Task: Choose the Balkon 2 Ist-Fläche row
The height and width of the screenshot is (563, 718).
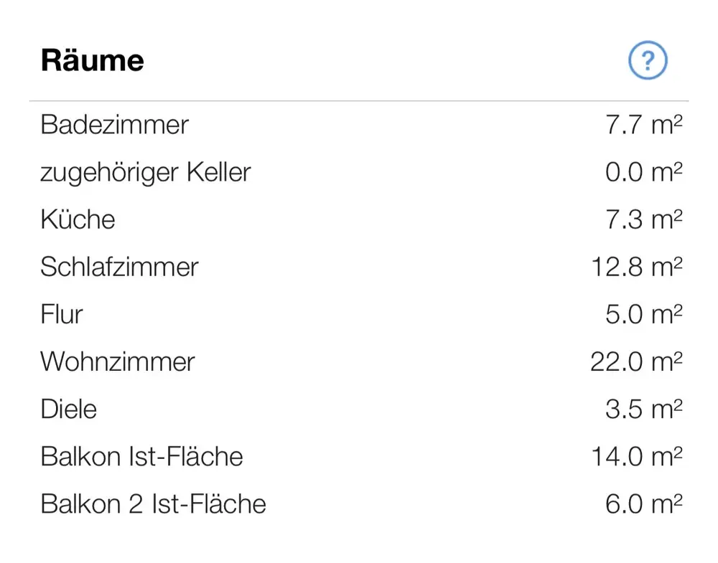Action: pyautogui.click(x=359, y=504)
